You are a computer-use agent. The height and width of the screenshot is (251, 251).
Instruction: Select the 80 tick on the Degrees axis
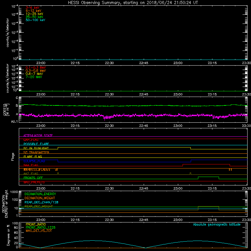[x=16, y=228]
